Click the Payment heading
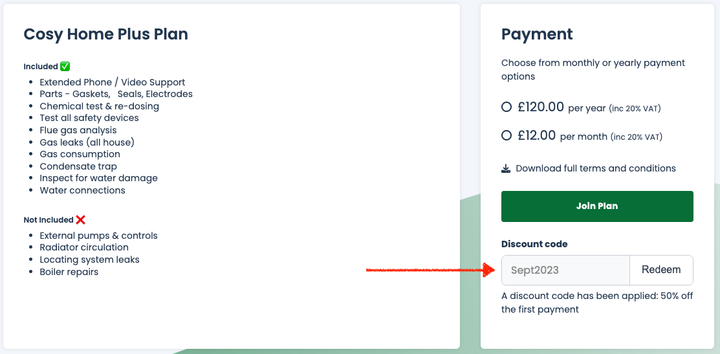 tap(537, 34)
